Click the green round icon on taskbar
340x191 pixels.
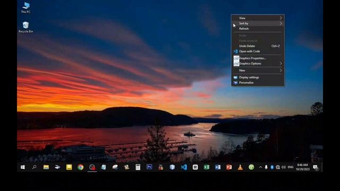point(251,167)
